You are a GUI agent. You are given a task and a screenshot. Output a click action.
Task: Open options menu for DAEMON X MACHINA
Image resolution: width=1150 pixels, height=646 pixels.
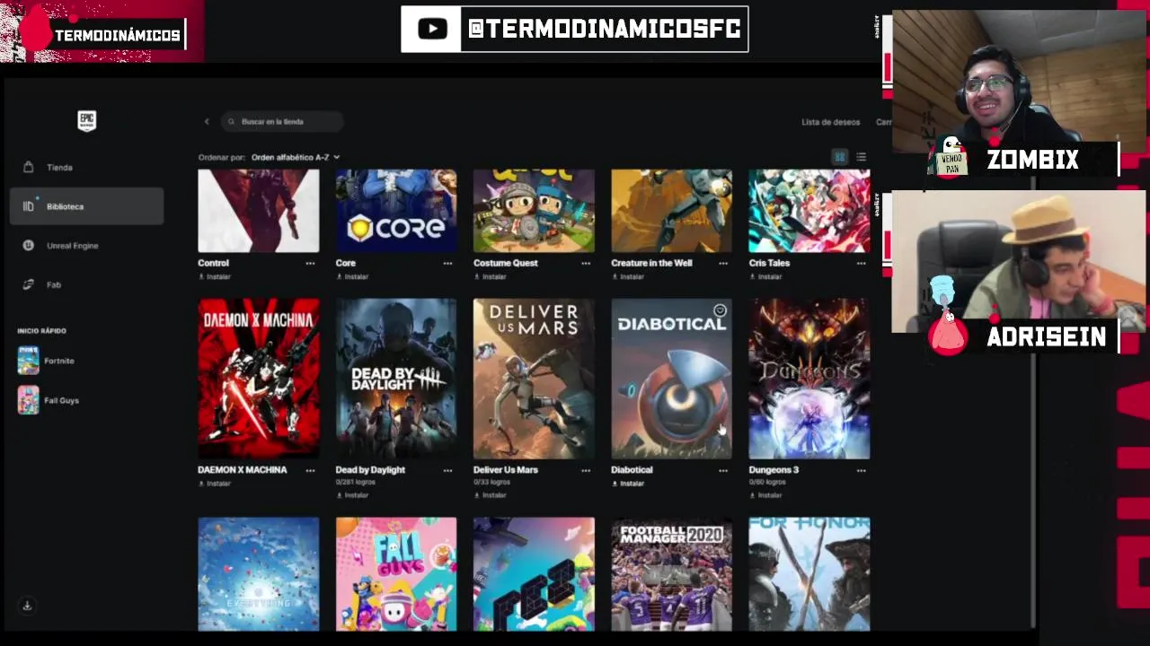[x=310, y=470]
